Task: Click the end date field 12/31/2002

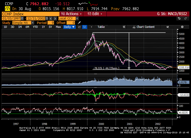Action: point(36,18)
